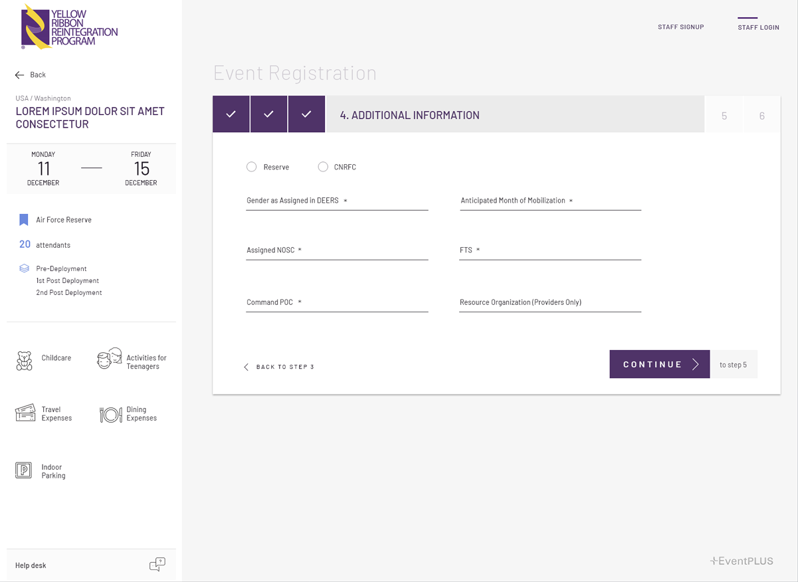Image resolution: width=798 pixels, height=582 pixels.
Task: Click the 'Air Force Reserve' label
Action: point(64,220)
